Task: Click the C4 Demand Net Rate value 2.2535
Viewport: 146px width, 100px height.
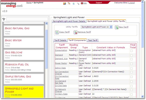Action: pos(95,81)
